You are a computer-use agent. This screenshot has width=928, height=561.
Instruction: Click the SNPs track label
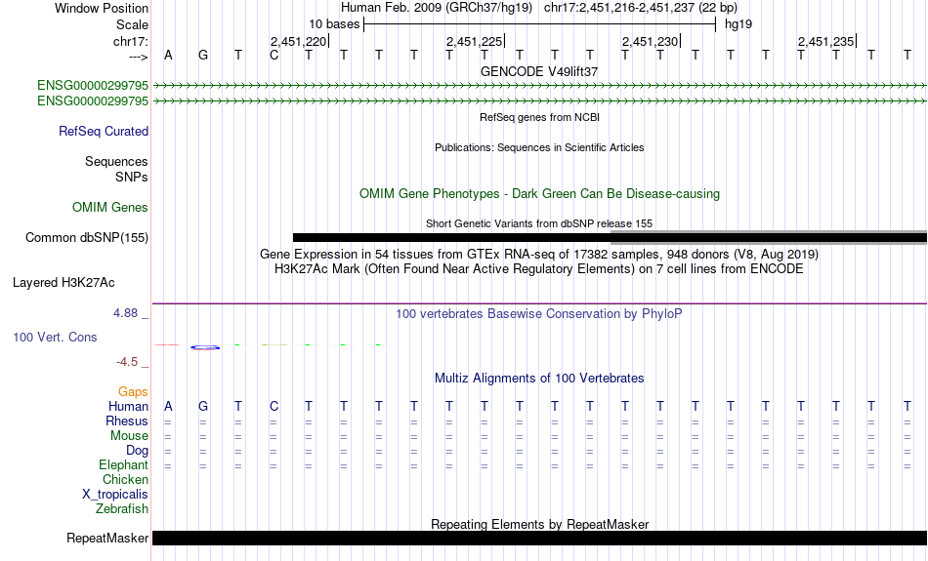[x=132, y=177]
